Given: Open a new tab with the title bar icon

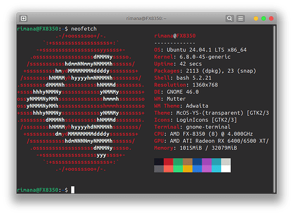Looking at the screenshot, I should (24, 18).
